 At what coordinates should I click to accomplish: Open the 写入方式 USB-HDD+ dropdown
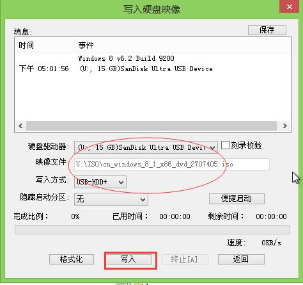click(100, 182)
